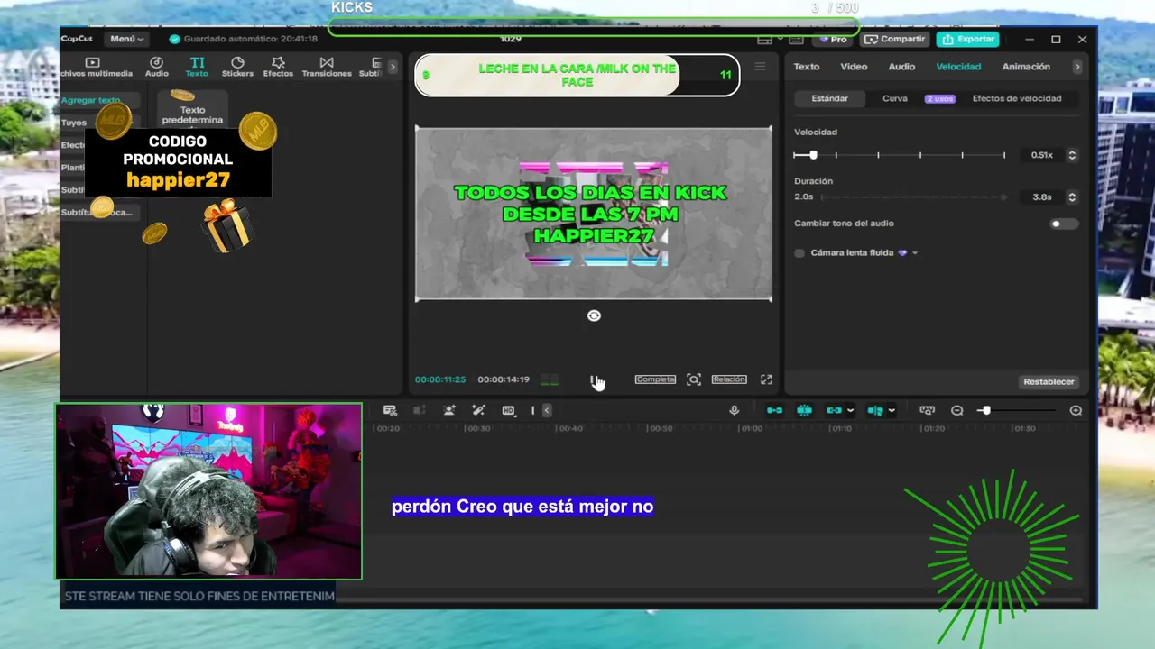The width and height of the screenshot is (1155, 649).
Task: Open the Transiciones panel
Action: pos(327,67)
